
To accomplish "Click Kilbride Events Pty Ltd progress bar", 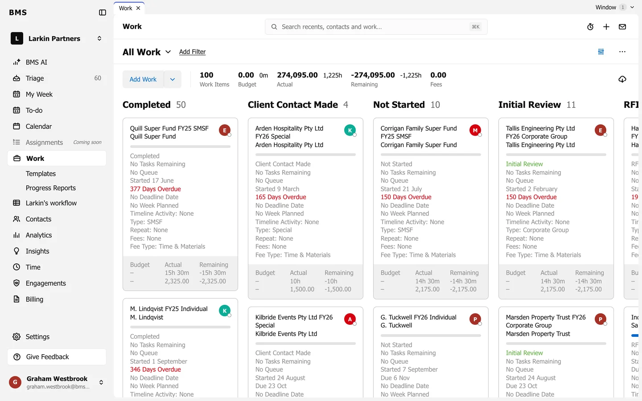I will [305, 344].
